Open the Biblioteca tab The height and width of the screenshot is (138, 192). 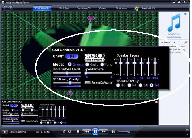point(64,8)
